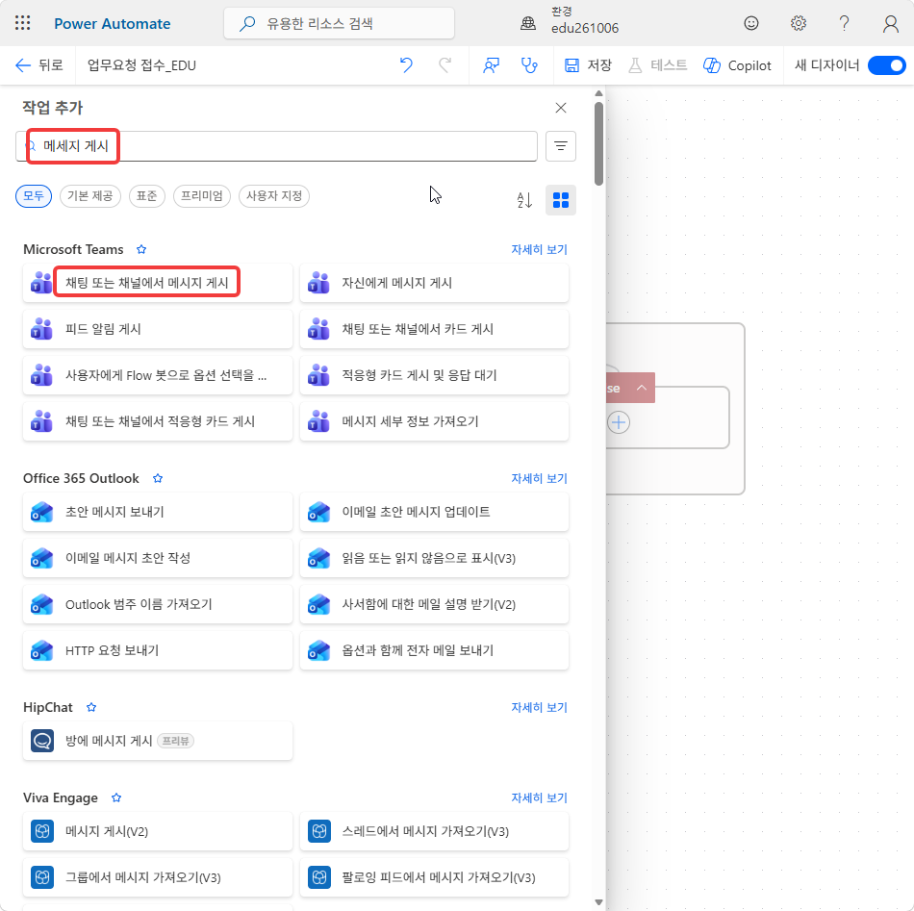Screen dimensions: 914x911
Task: Click the 메세지 게시 action search field
Action: [x=276, y=145]
